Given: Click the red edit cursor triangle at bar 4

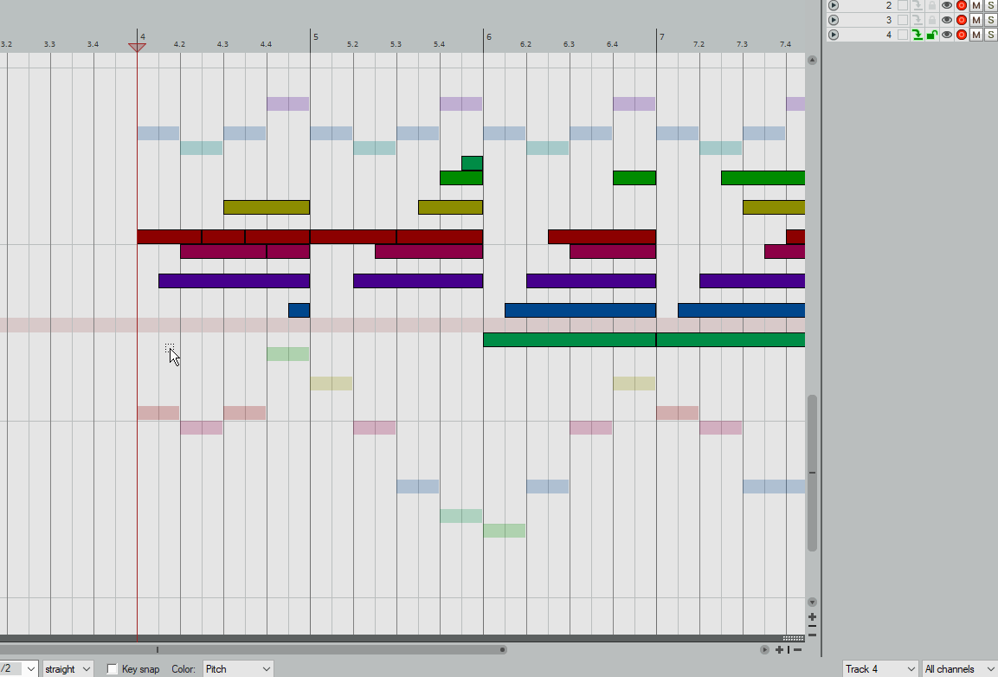Looking at the screenshot, I should (x=137, y=47).
